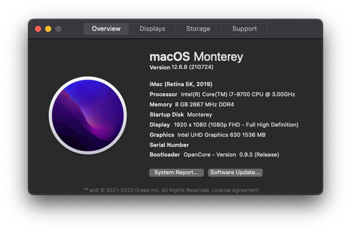Open the License Agreement link
This screenshot has height=232, width=351.
[235, 190]
